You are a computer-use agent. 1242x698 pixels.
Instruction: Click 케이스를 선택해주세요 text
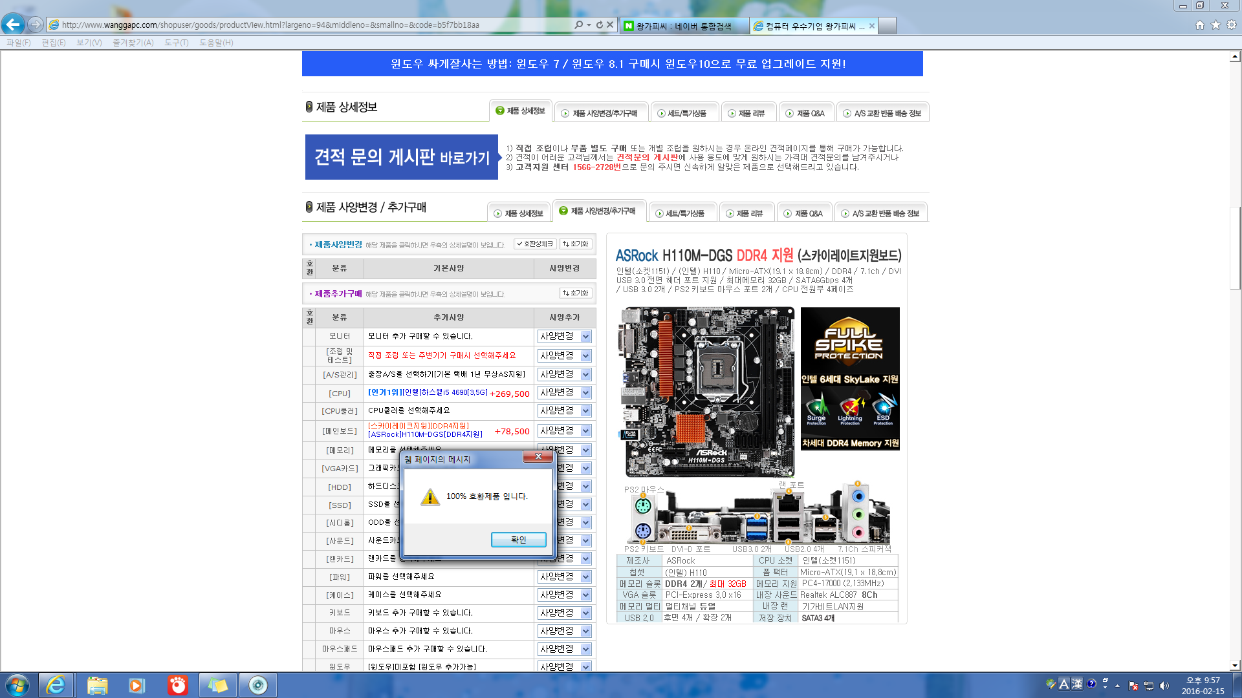pos(404,595)
